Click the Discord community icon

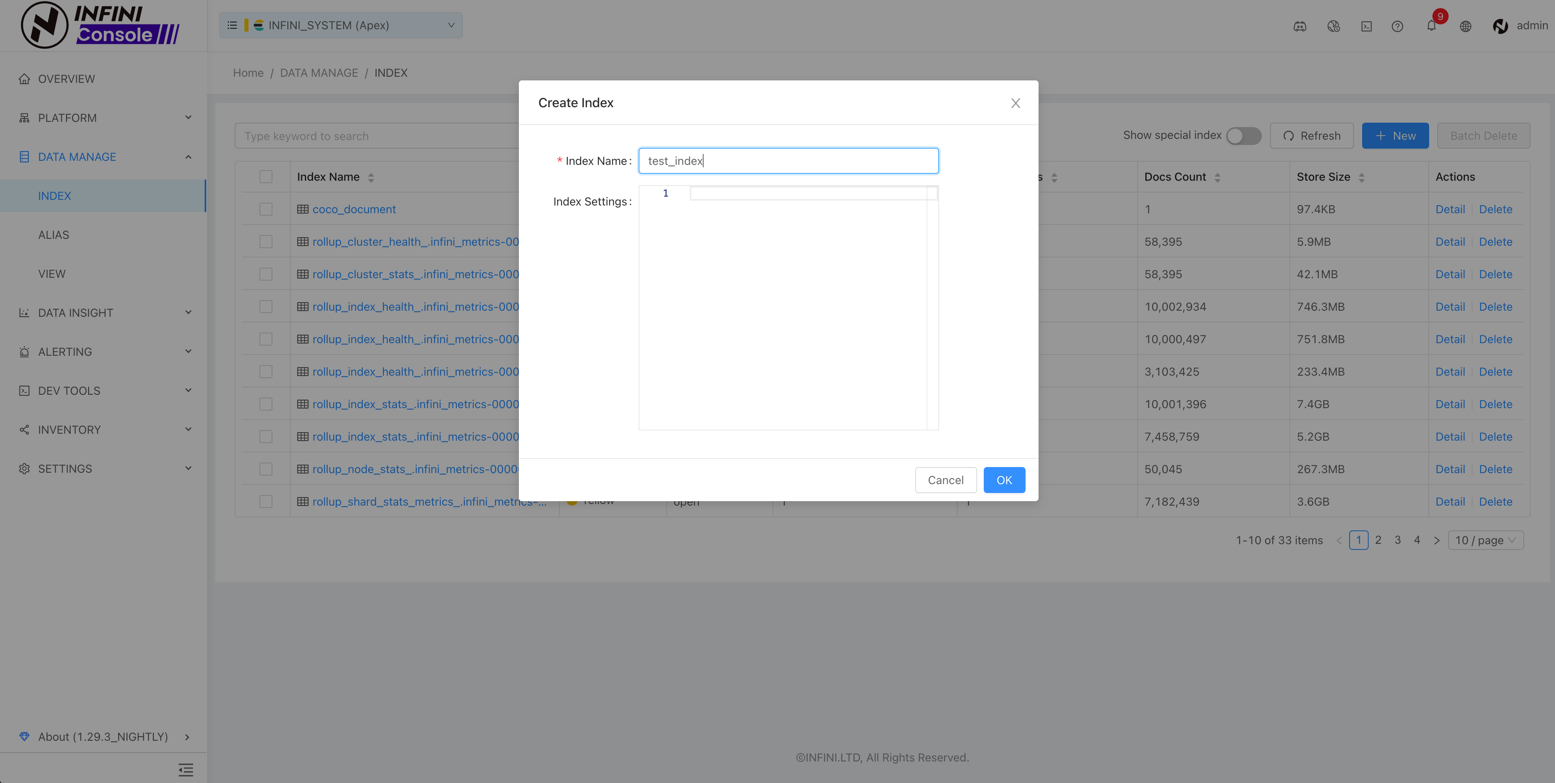click(1300, 26)
